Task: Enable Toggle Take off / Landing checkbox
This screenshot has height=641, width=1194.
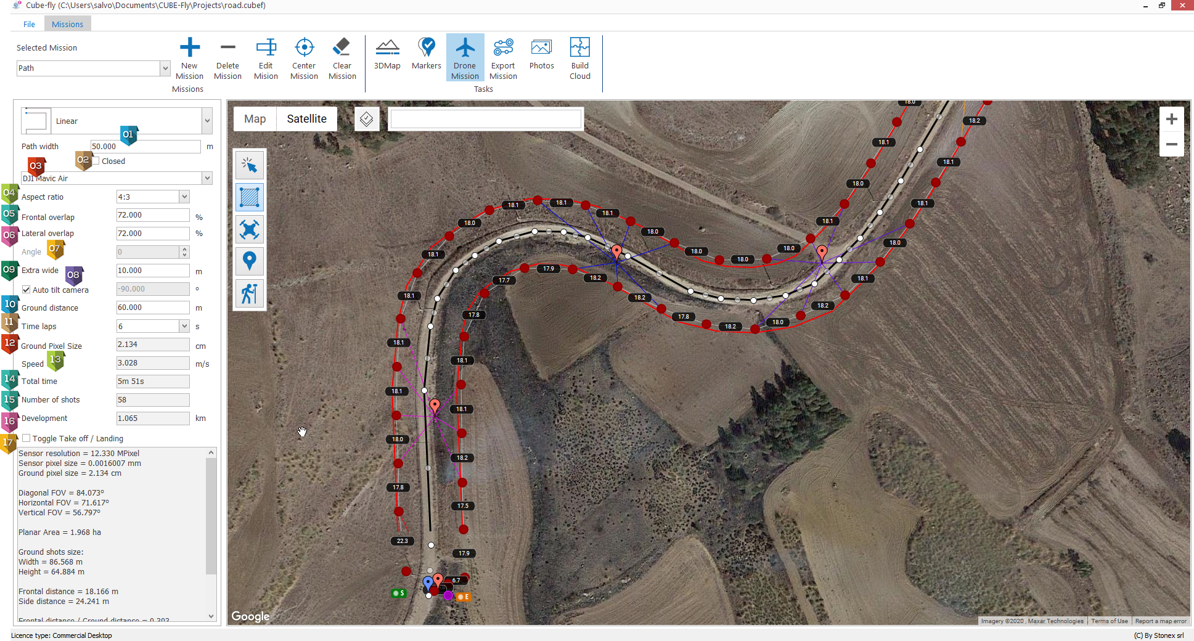Action: coord(27,438)
